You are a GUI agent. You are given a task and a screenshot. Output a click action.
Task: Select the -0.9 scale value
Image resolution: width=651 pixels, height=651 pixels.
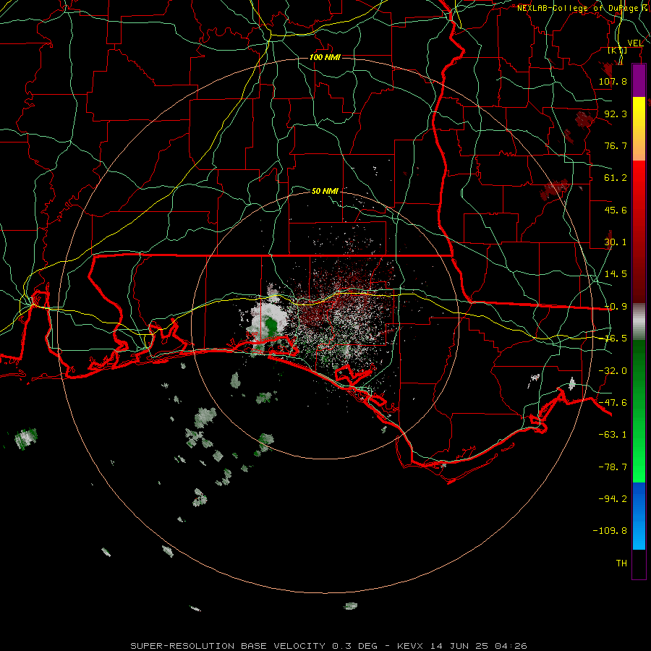[x=616, y=307]
